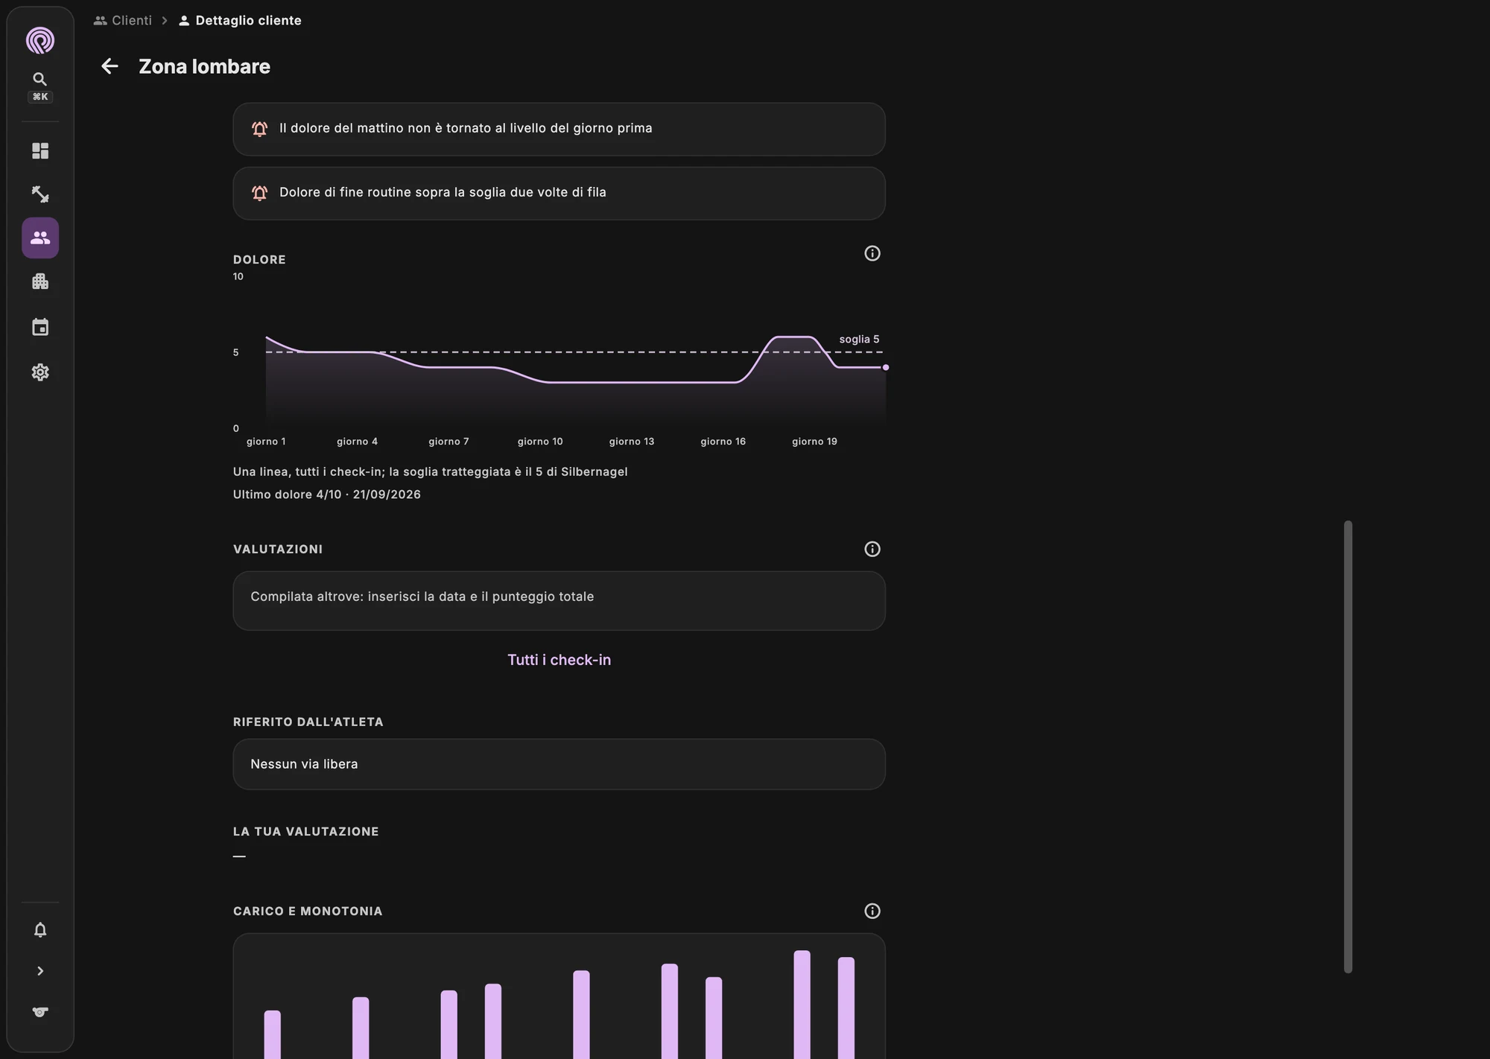
Task: Open notifications bell at sidebar bottom
Action: (40, 930)
